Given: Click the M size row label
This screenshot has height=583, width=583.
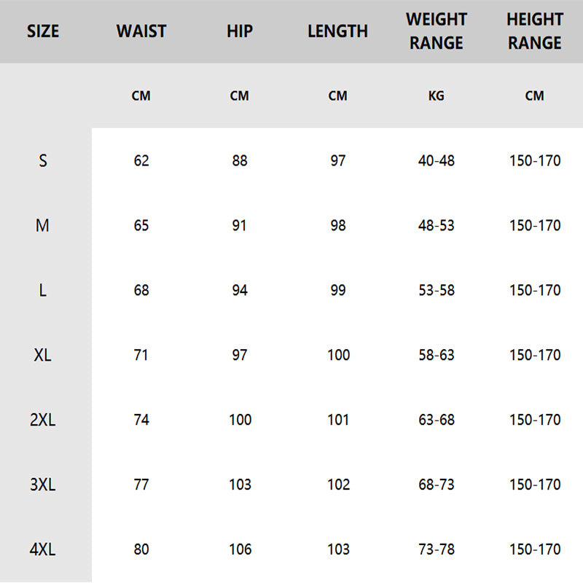Looking at the screenshot, I should (x=43, y=225).
